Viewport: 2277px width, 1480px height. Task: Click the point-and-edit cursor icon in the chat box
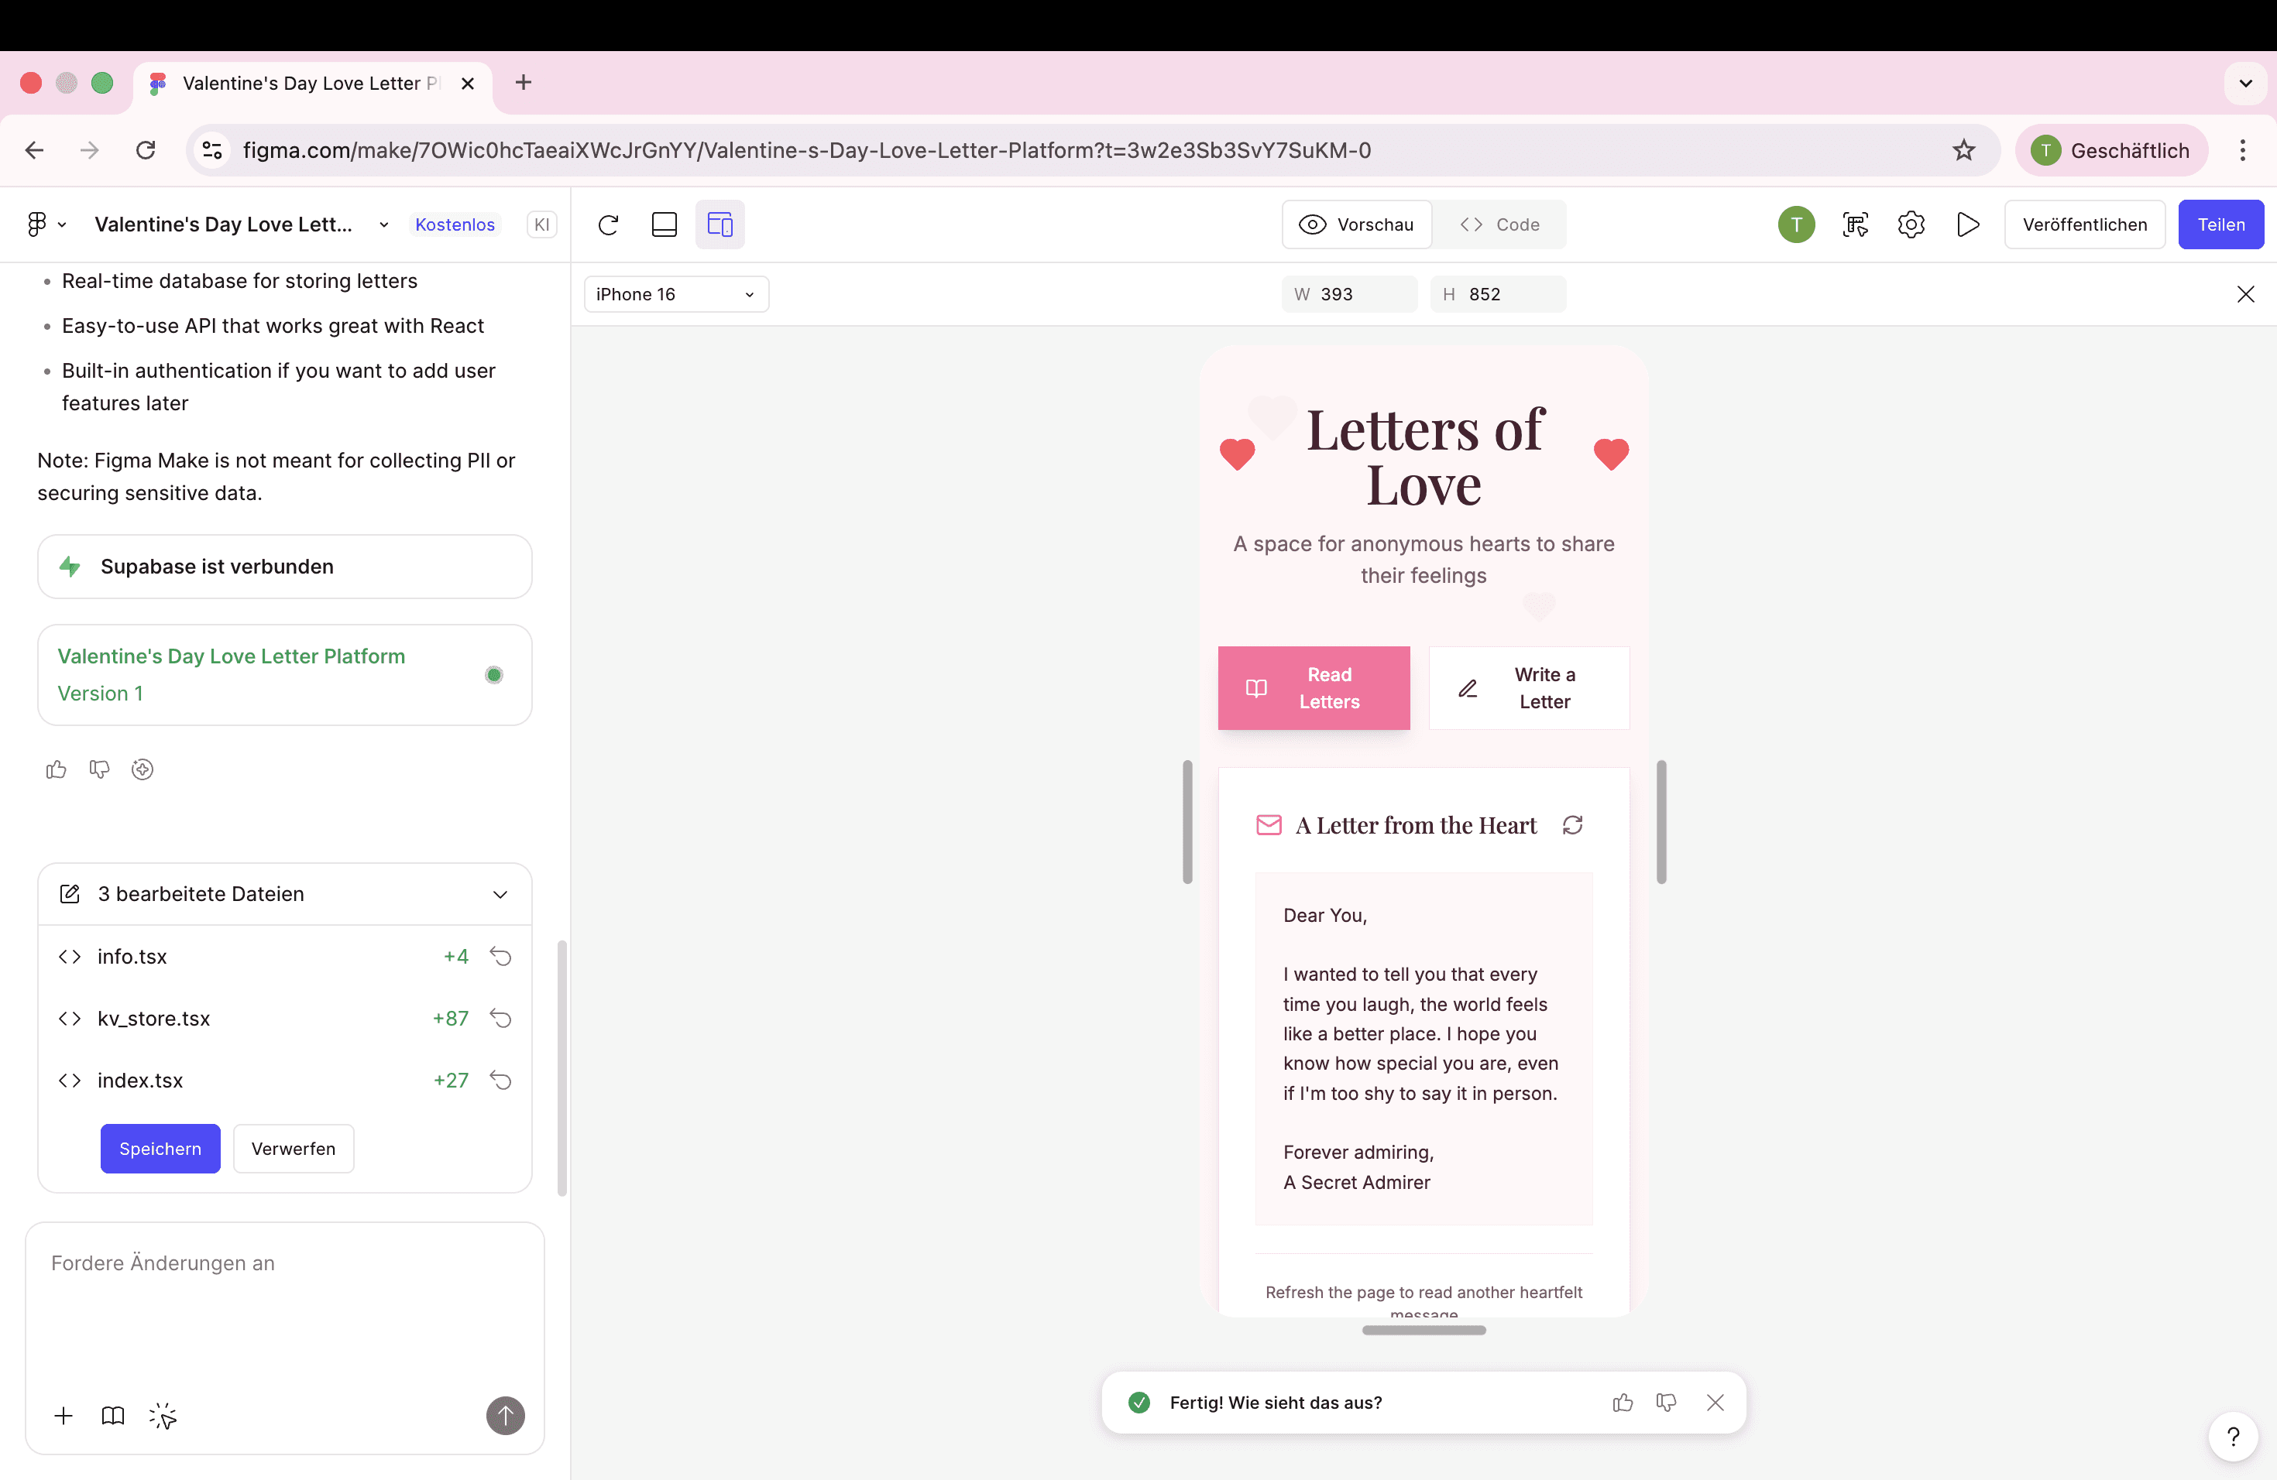163,1416
